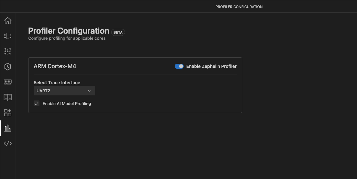Click the ARM Cortex-M4 section title
Viewport: 357px width, 179px height.
coord(55,66)
